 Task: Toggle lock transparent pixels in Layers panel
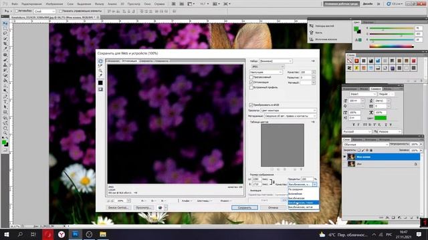click(359, 150)
